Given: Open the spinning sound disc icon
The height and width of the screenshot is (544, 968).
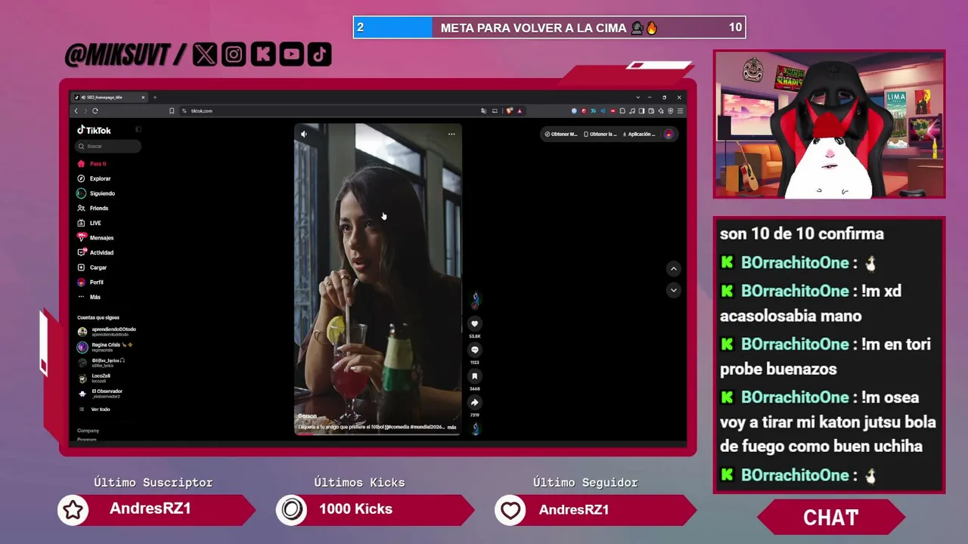Looking at the screenshot, I should pos(475,428).
